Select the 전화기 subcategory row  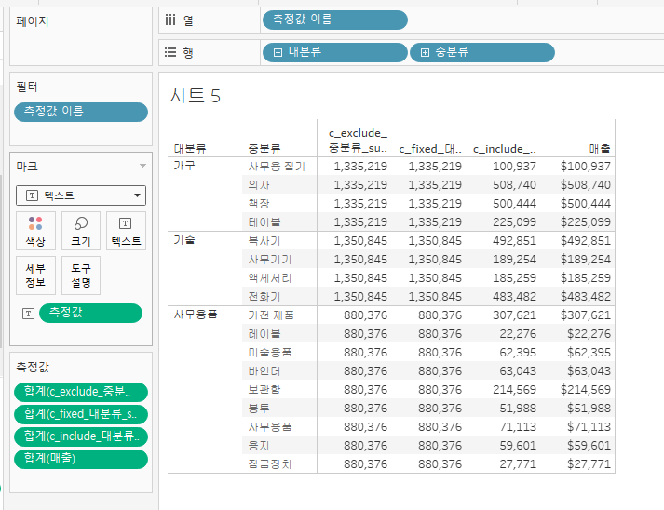(x=264, y=297)
